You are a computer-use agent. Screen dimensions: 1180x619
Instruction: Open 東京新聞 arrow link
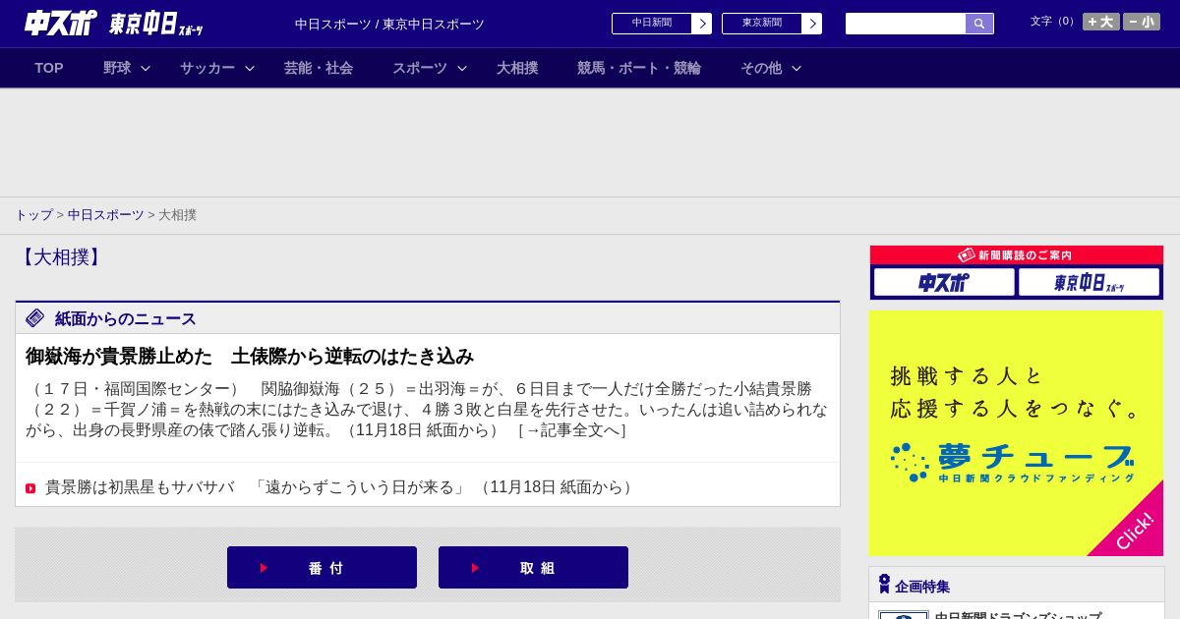[x=772, y=24]
